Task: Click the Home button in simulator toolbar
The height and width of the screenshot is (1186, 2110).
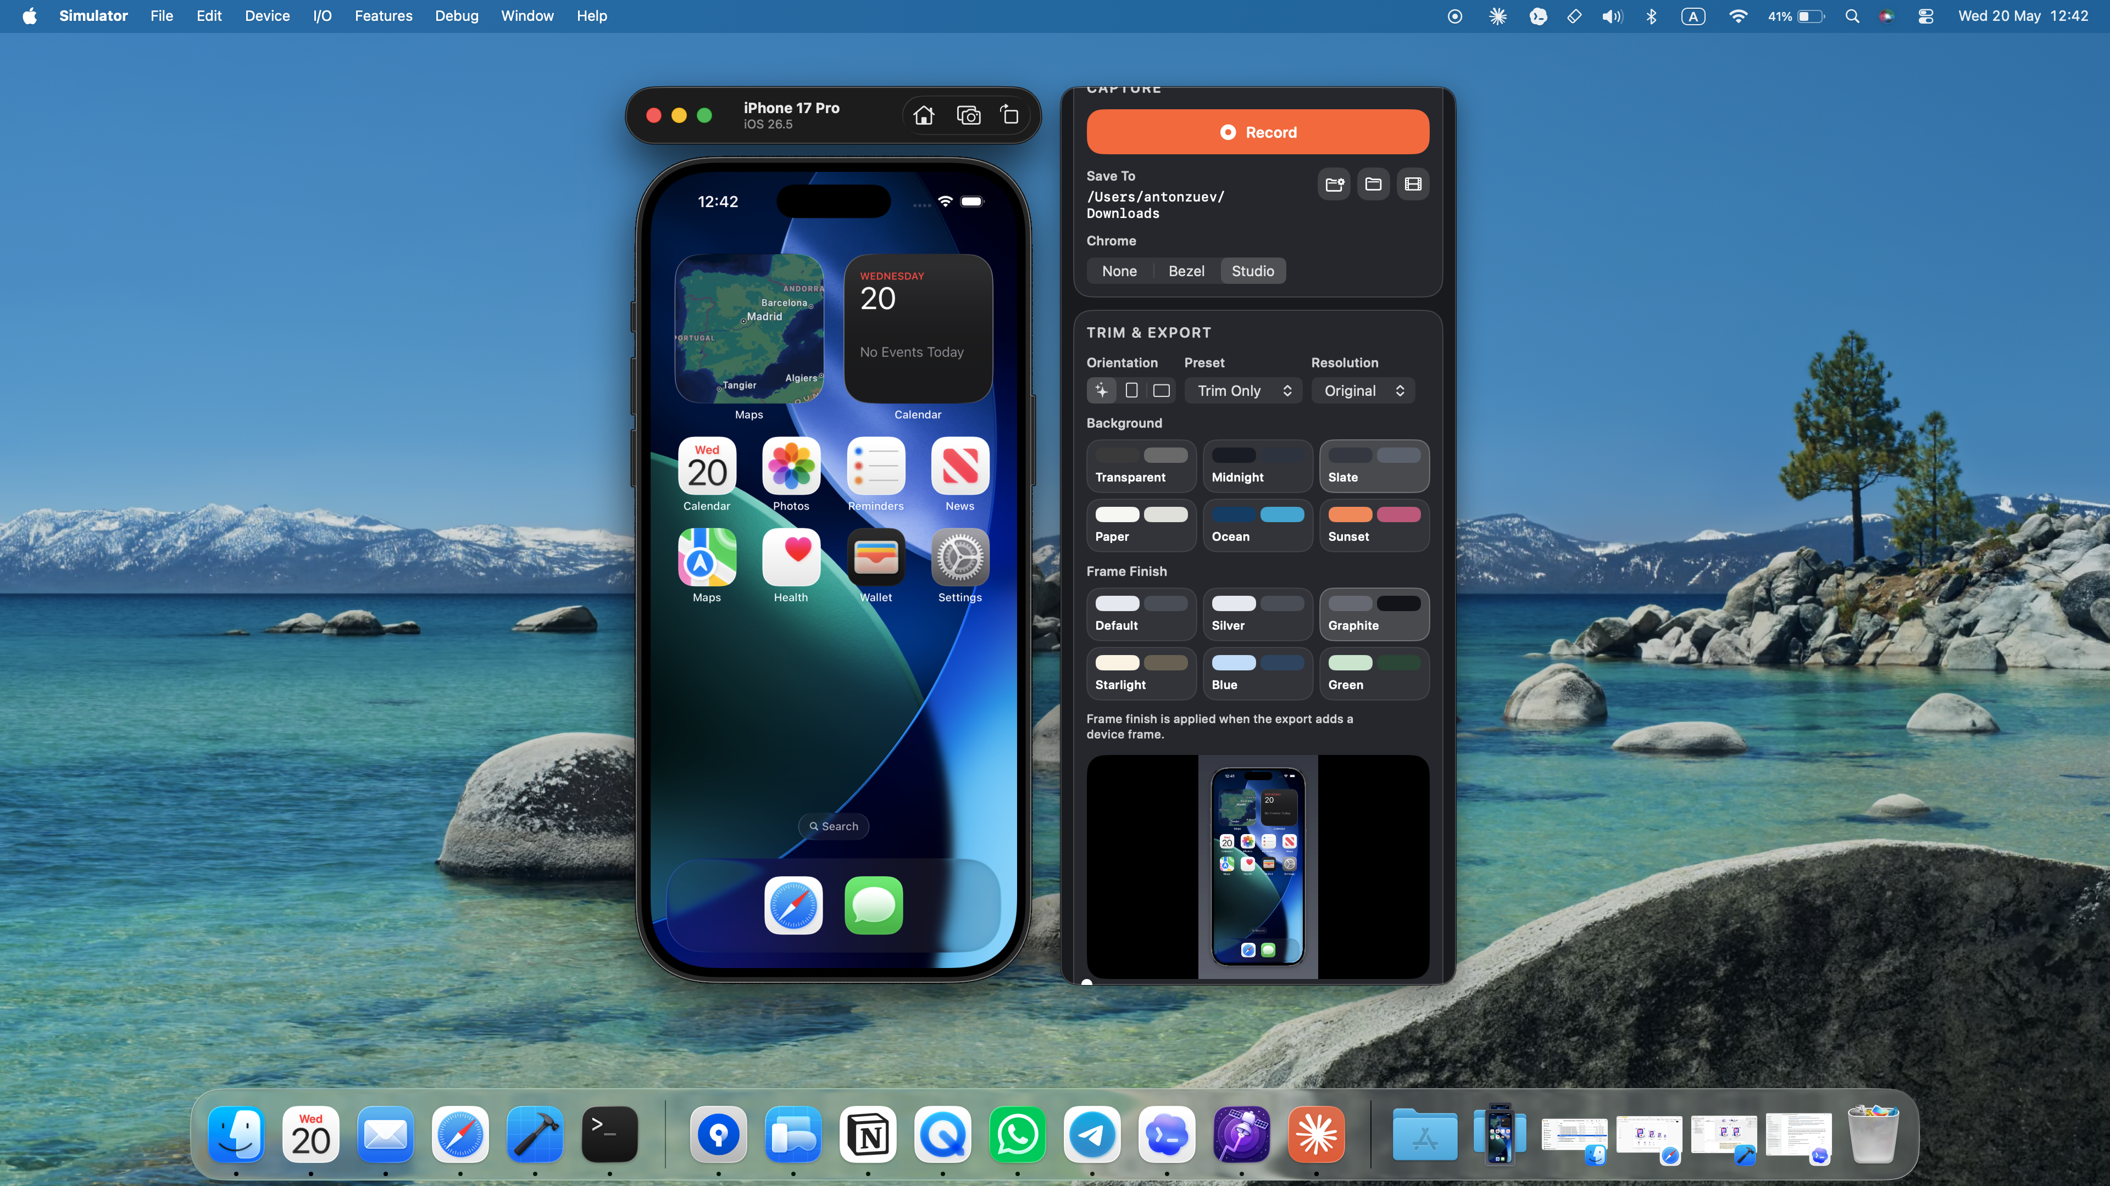Action: (924, 115)
